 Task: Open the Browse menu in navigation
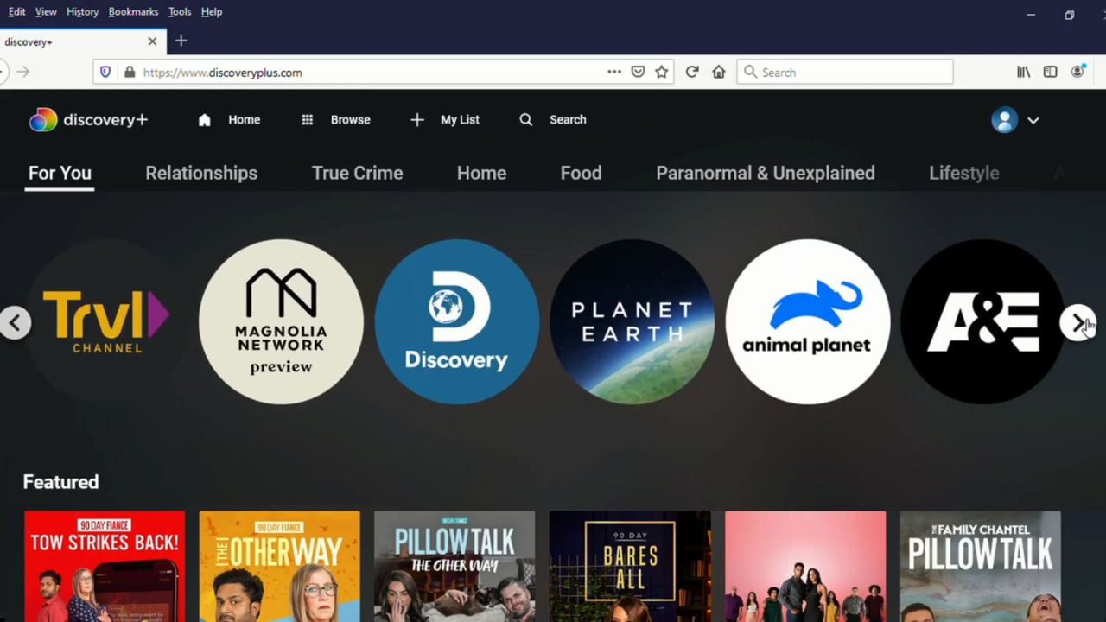336,120
